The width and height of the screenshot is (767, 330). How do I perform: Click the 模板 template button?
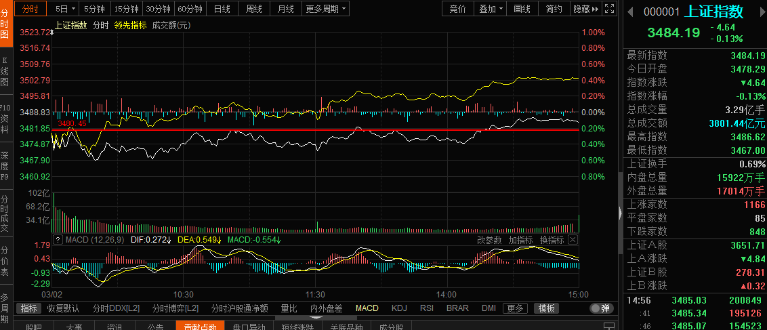tap(547, 308)
